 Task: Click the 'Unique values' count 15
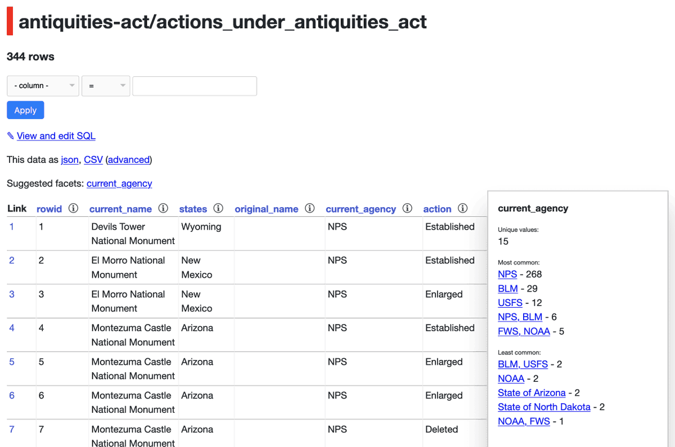coord(503,241)
